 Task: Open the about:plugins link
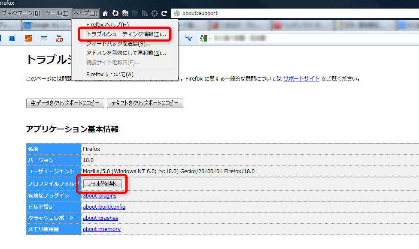pyautogui.click(x=100, y=195)
